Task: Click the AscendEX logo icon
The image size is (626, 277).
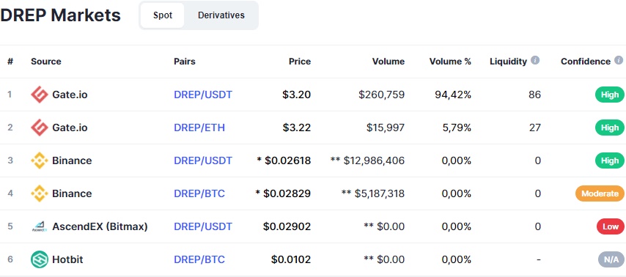Action: click(x=40, y=226)
